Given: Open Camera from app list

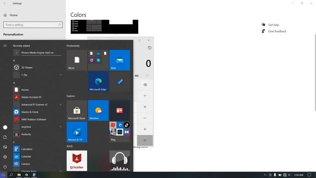Looking at the screenshot, I should click(38, 164).
